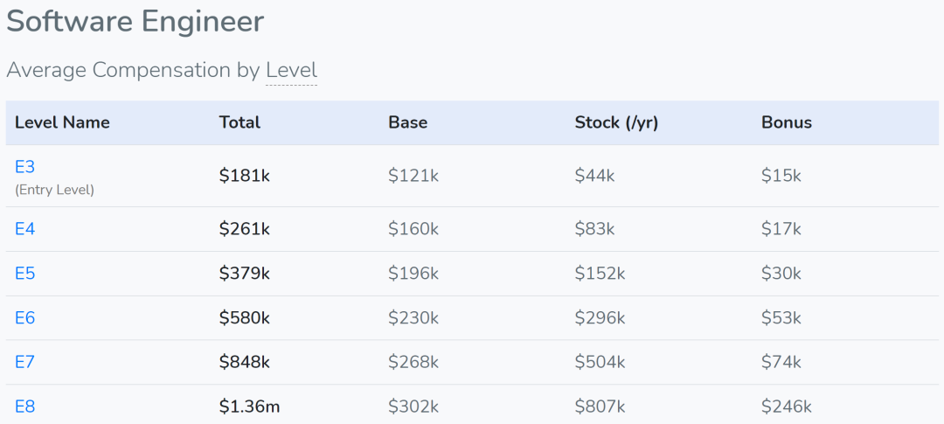Viewport: 944px width, 424px height.
Task: Click the $230k base value for E6
Action: tap(413, 317)
